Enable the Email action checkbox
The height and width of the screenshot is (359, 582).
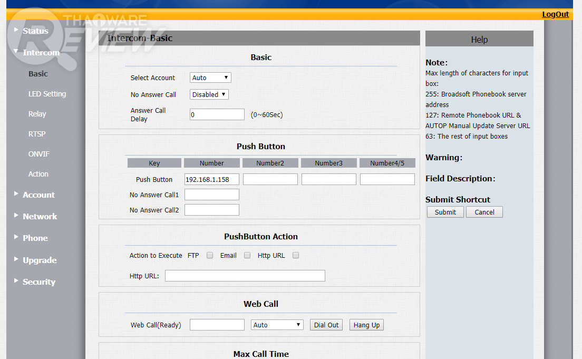point(247,256)
